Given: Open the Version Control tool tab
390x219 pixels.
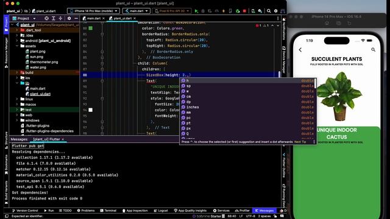Looking at the screenshot, I should coord(25,210).
